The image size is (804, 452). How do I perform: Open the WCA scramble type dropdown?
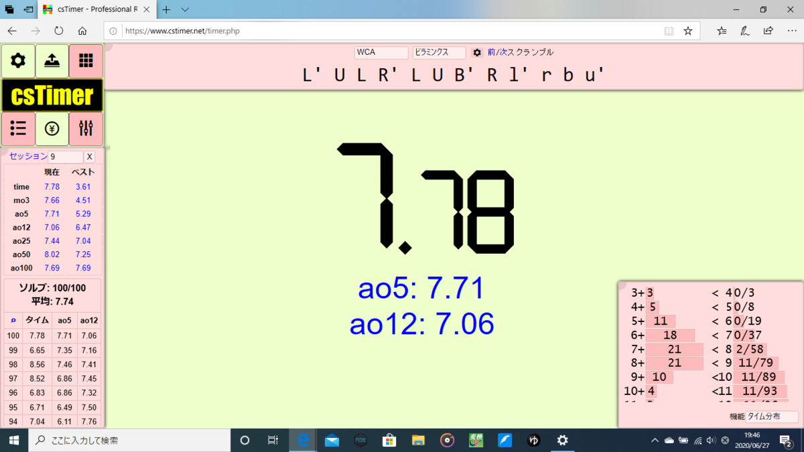381,52
